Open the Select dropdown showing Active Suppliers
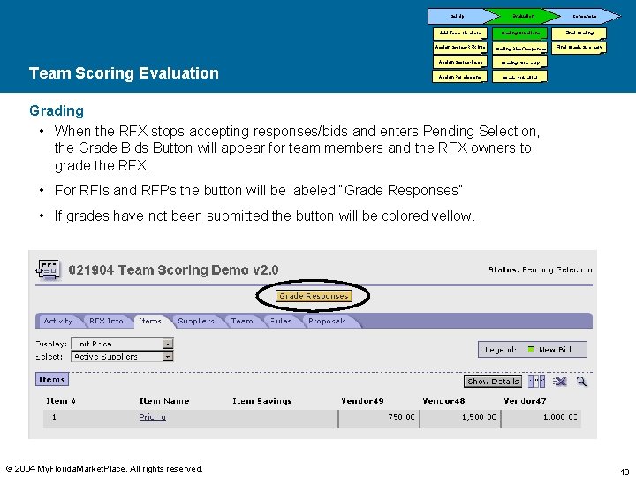The width and height of the screenshot is (636, 477). (x=122, y=357)
